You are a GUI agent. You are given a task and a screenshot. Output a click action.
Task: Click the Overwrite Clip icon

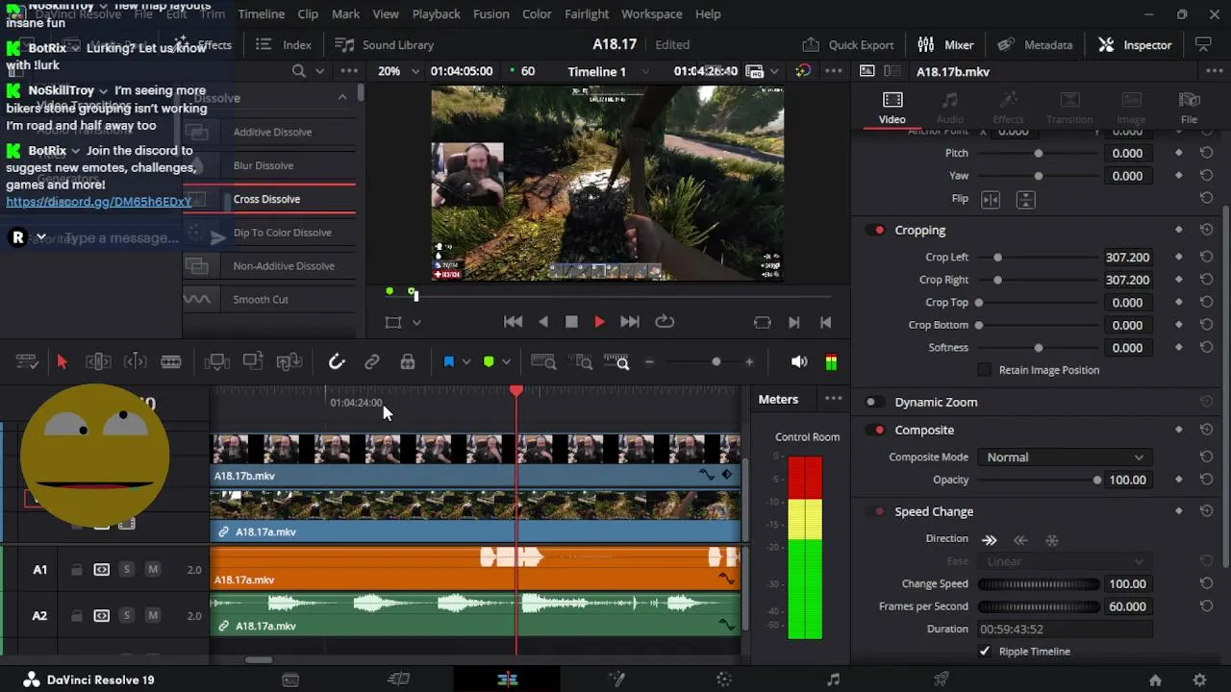click(253, 361)
